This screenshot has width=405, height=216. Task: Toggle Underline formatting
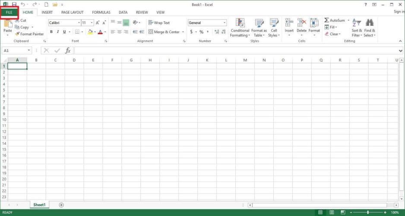(x=64, y=32)
